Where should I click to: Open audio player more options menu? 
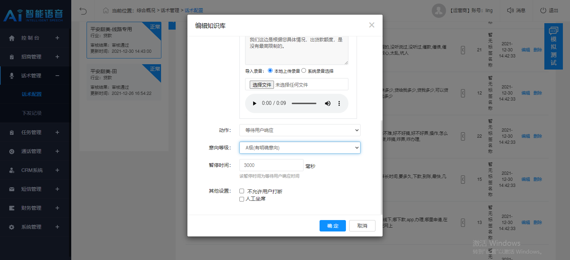coord(339,103)
